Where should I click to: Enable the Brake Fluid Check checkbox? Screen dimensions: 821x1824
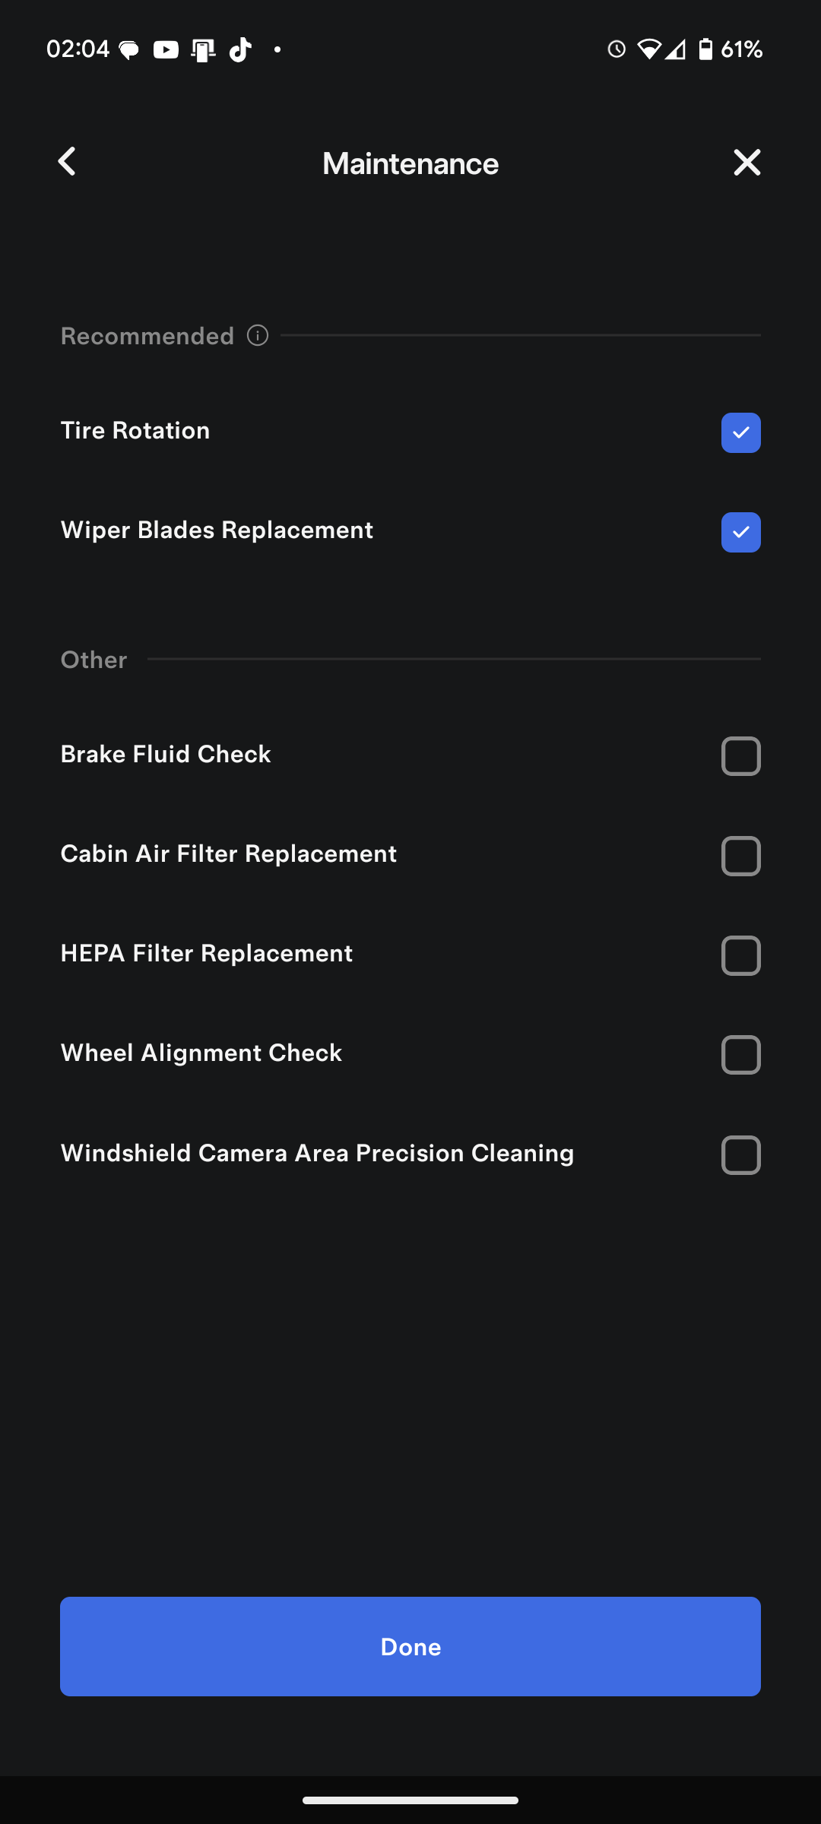(740, 756)
